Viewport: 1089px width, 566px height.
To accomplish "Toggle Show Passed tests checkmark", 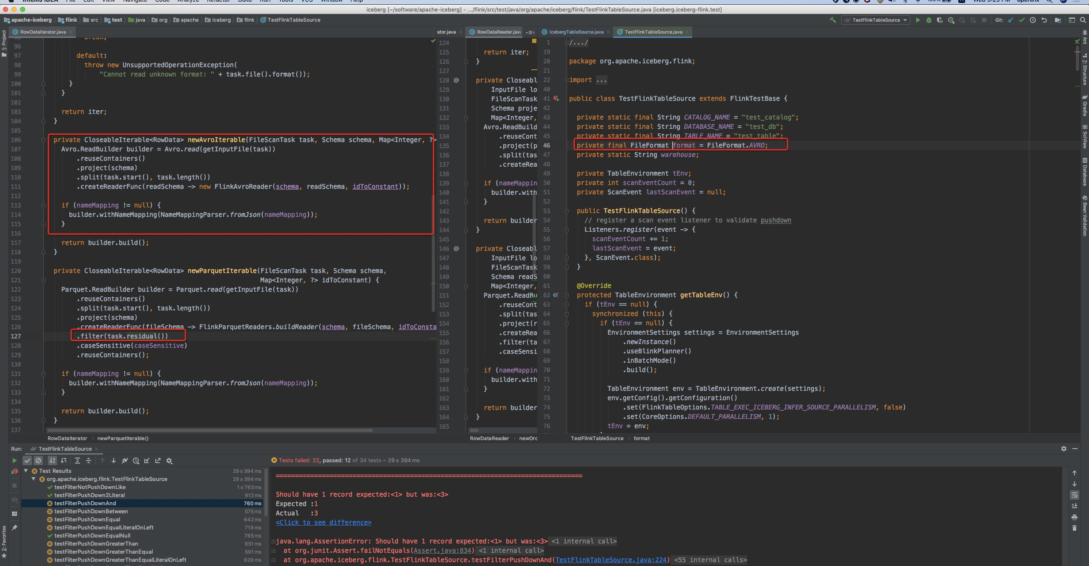I will click(x=27, y=461).
